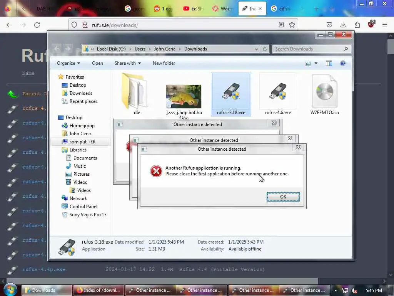Open the Pictures library

point(82,174)
